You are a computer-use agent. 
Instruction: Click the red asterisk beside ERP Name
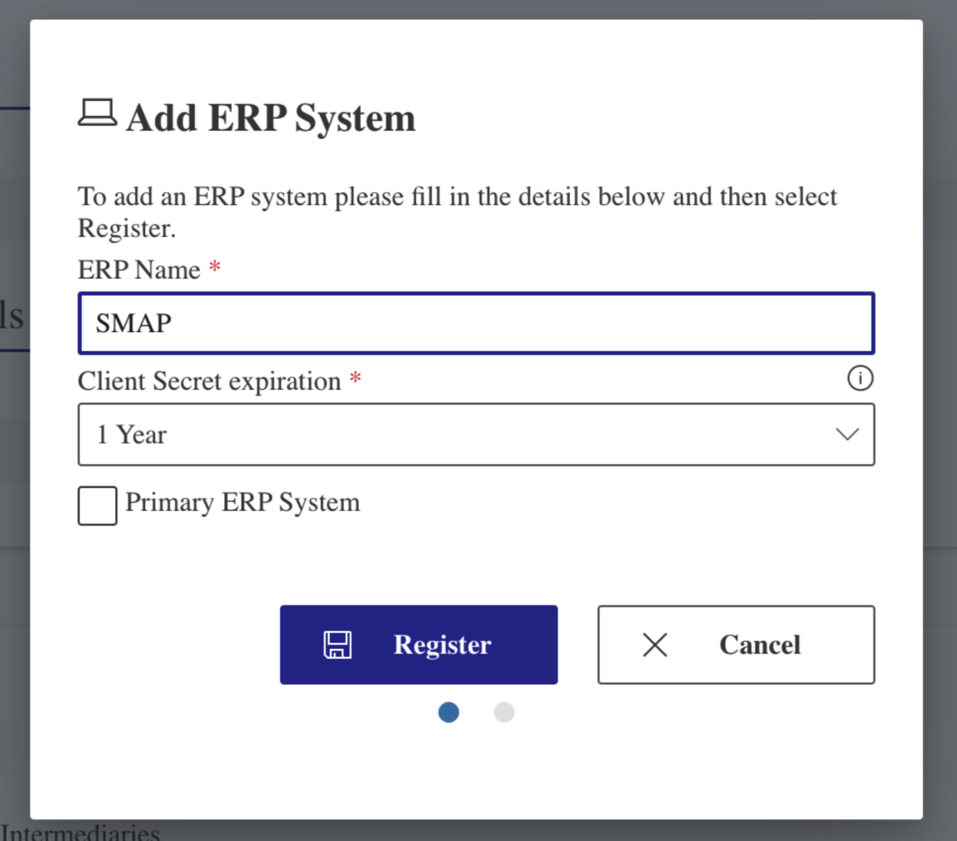pyautogui.click(x=214, y=267)
